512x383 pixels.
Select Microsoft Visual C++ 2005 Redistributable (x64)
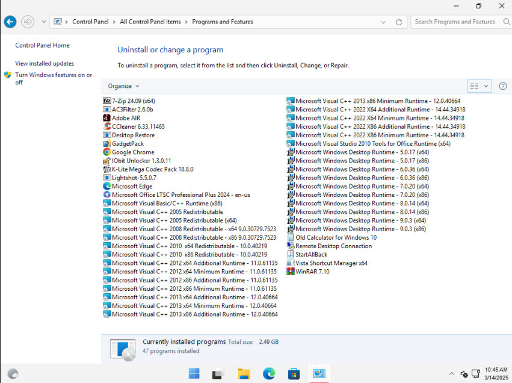pyautogui.click(x=170, y=220)
